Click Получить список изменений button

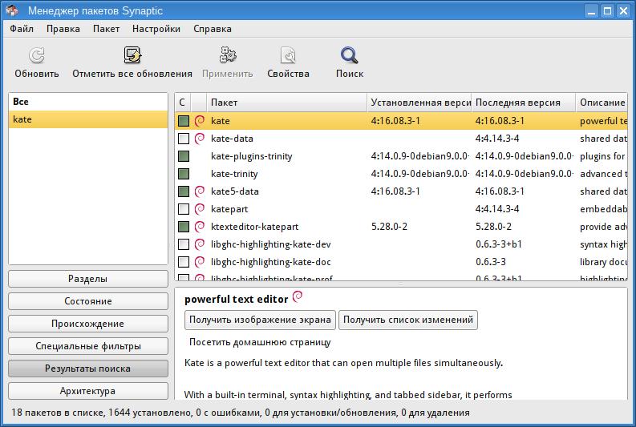click(x=408, y=320)
